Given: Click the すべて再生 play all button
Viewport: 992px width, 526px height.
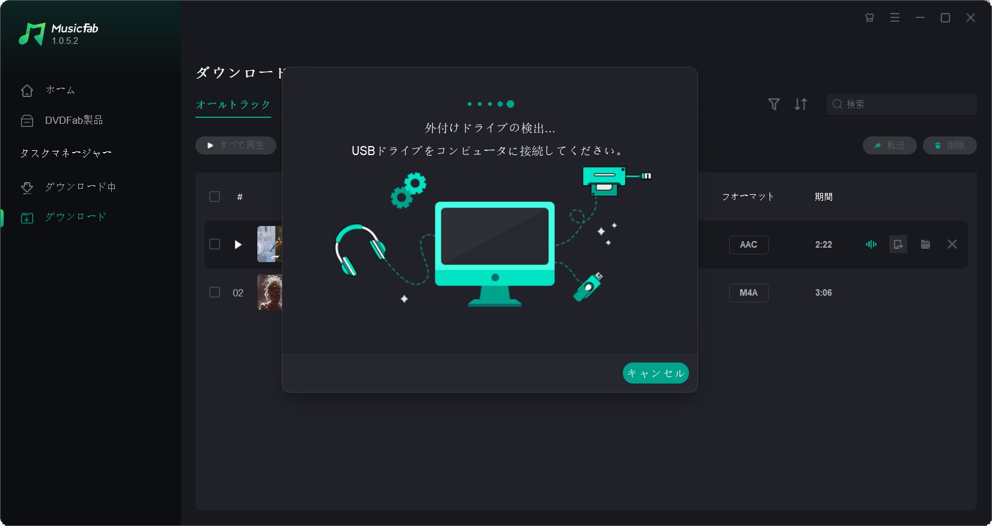Looking at the screenshot, I should [236, 145].
